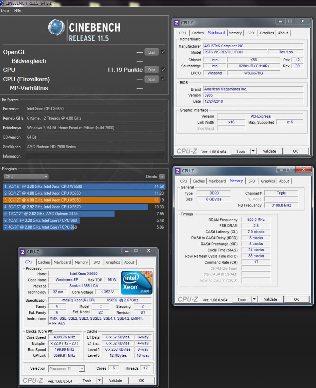Click the Intel Xeon inside logo
The height and width of the screenshot is (388, 316).
pyautogui.click(x=137, y=283)
